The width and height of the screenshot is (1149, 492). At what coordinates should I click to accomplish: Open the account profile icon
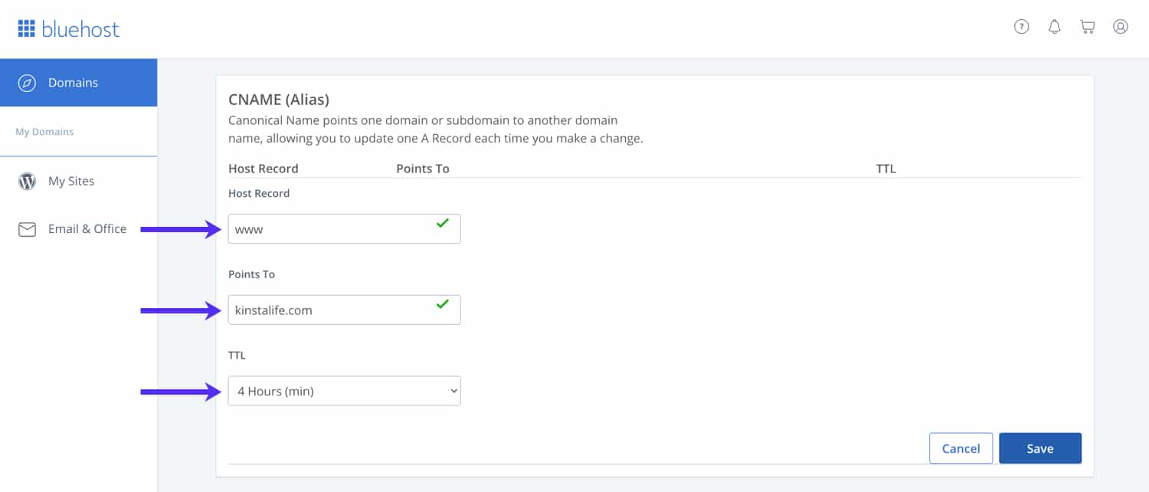point(1121,26)
